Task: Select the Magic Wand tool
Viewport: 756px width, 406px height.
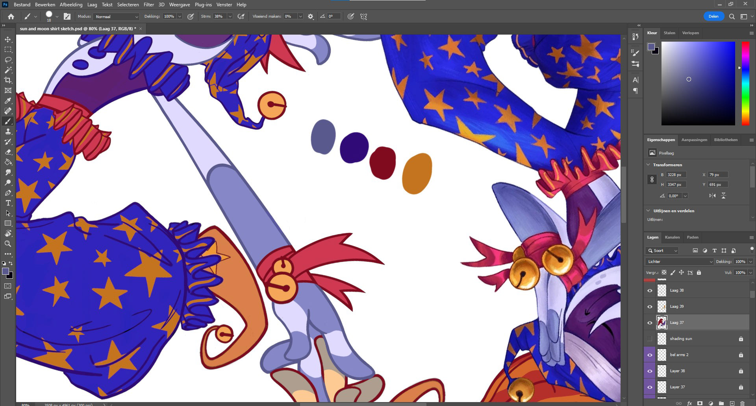Action: [x=8, y=70]
